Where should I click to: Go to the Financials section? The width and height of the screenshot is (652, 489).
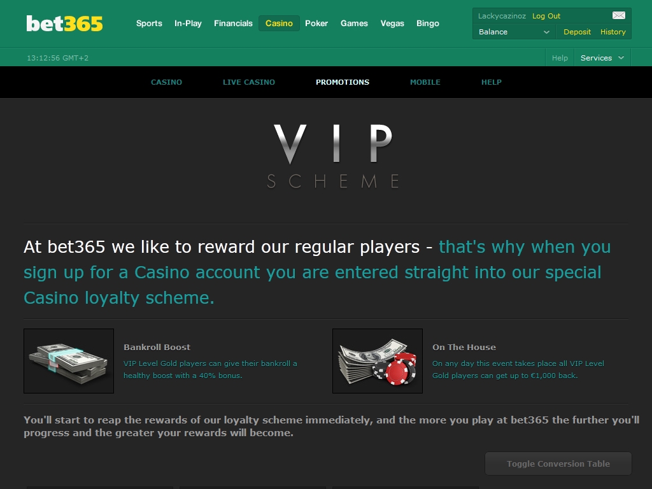point(233,24)
